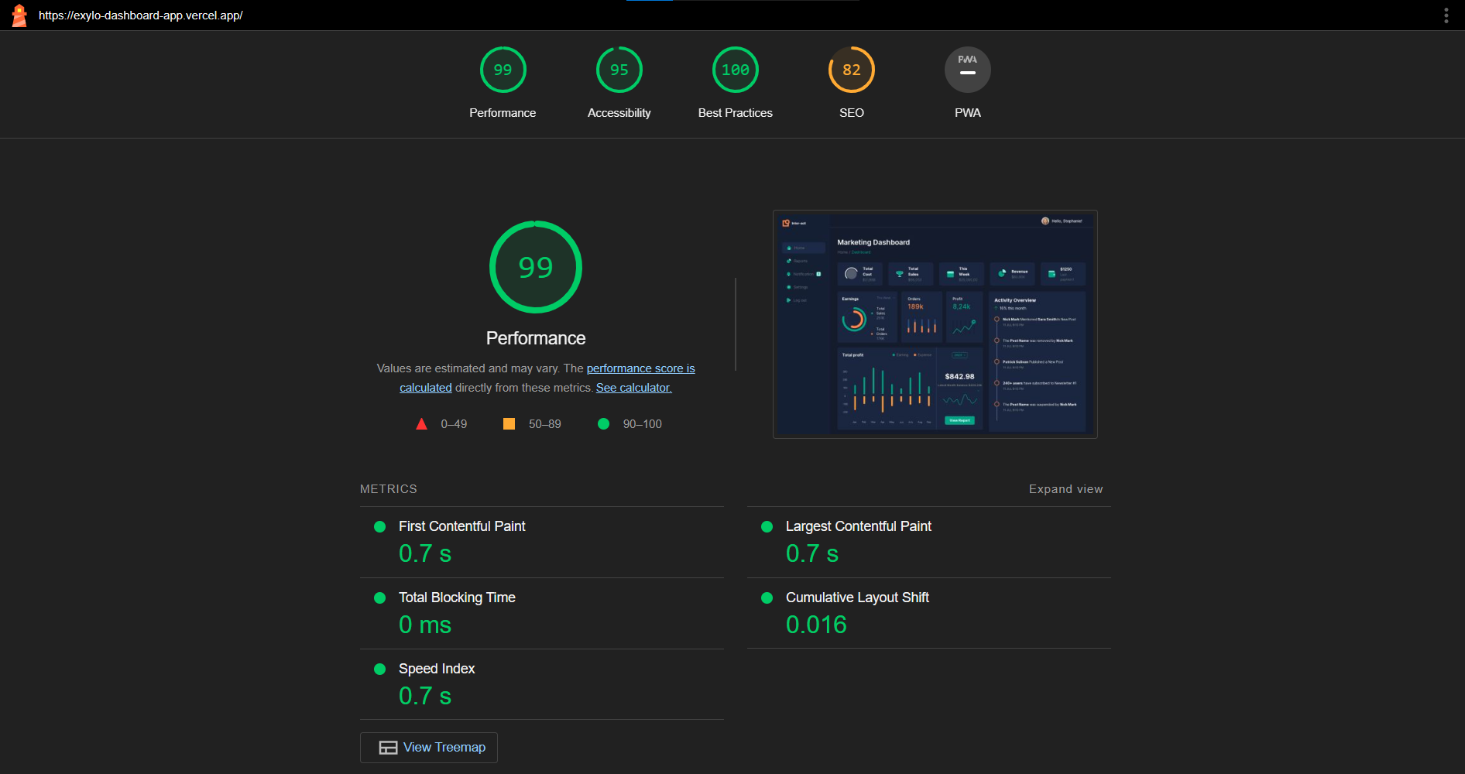
Task: Click the Best Practices 100 gauge
Action: 735,69
